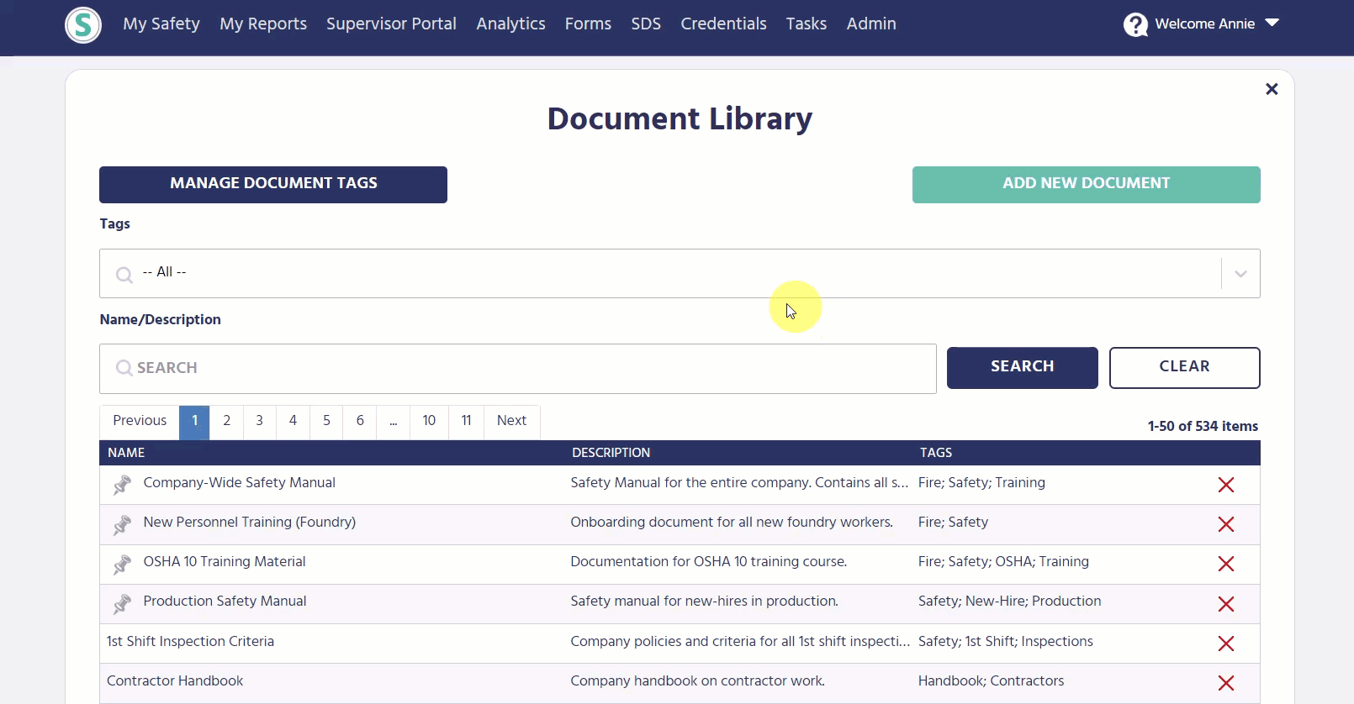Delete Contractor Handbook with red X

click(1226, 683)
